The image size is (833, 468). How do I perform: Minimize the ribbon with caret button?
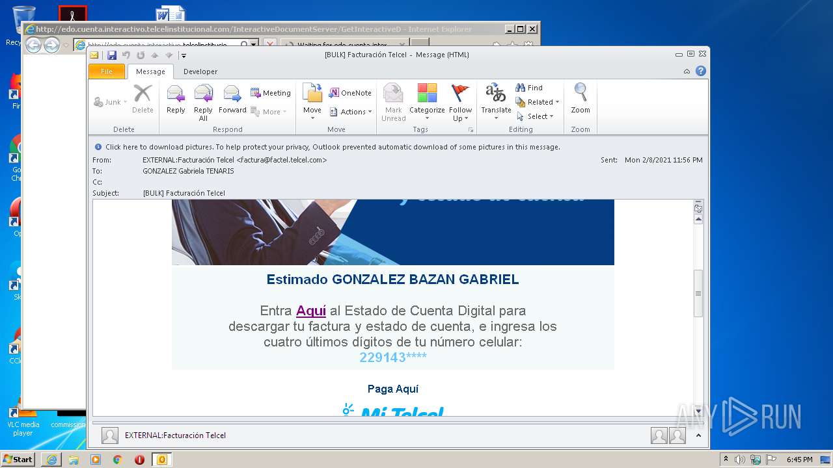pyautogui.click(x=687, y=71)
